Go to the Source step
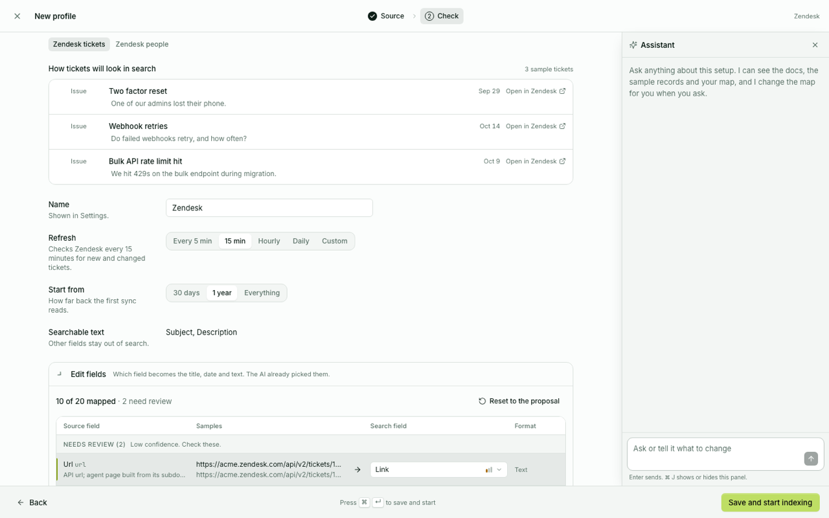 [x=386, y=16]
